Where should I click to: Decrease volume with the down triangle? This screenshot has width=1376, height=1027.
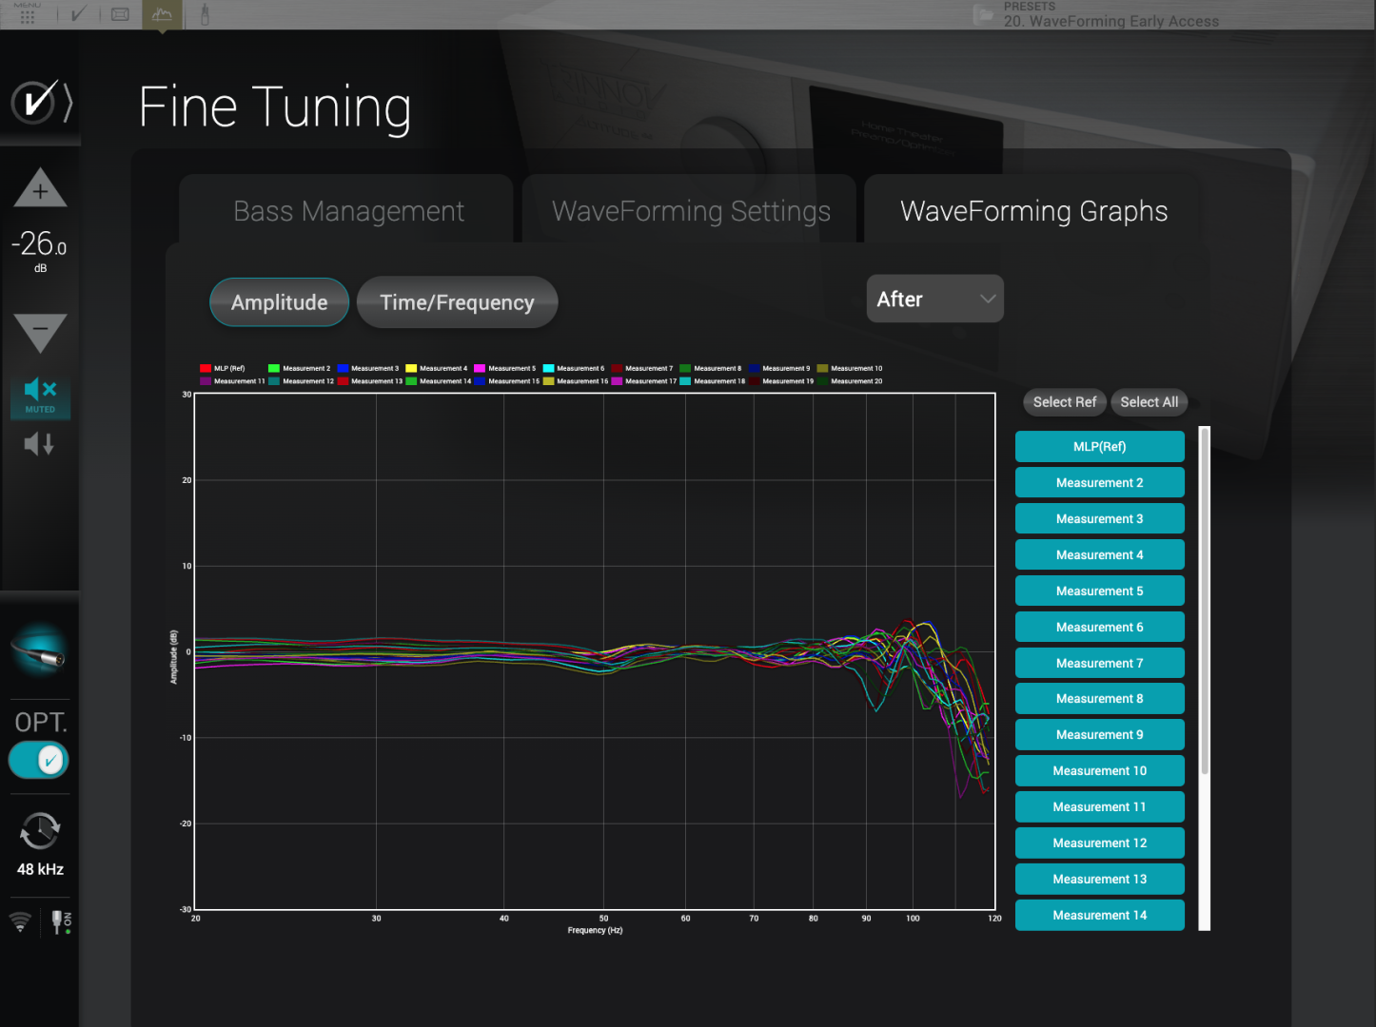pos(40,333)
